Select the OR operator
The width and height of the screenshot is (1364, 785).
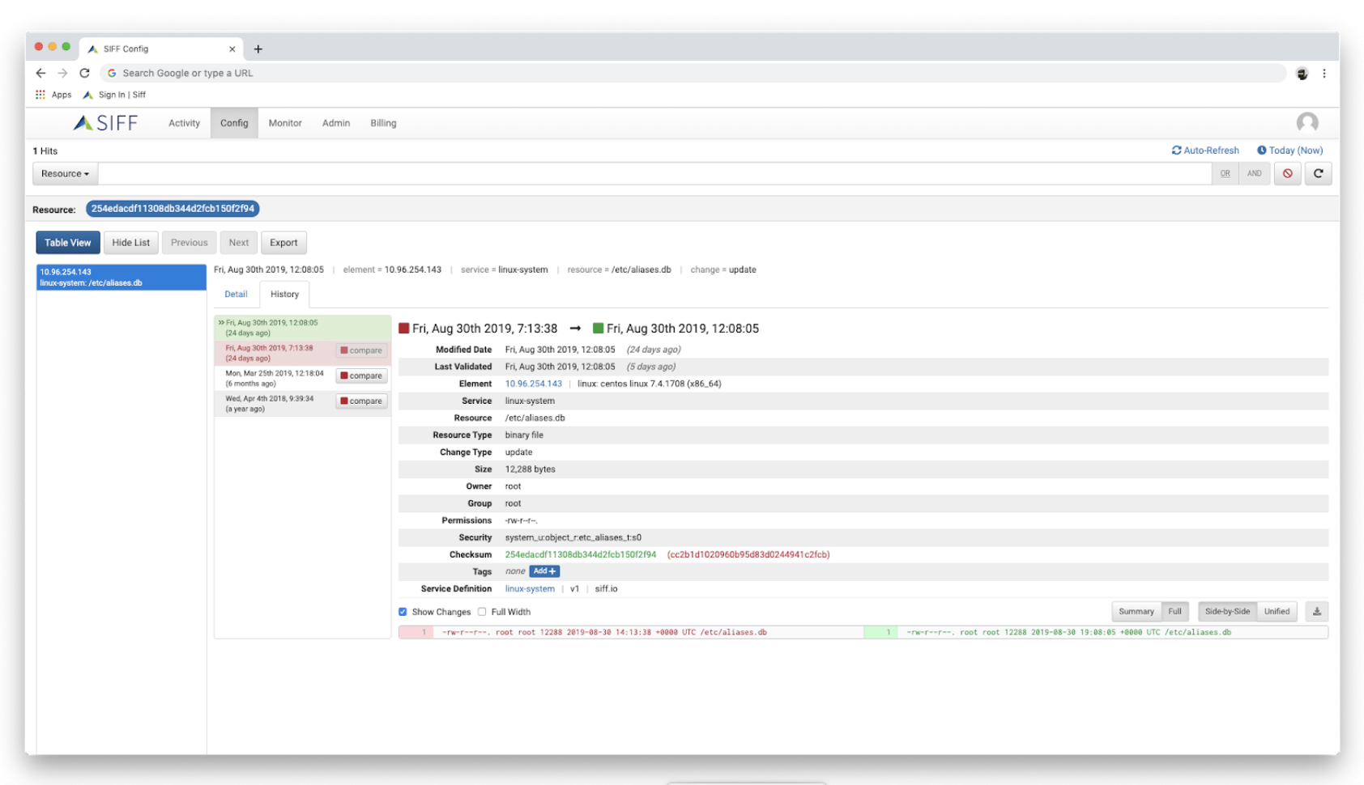[x=1225, y=173]
